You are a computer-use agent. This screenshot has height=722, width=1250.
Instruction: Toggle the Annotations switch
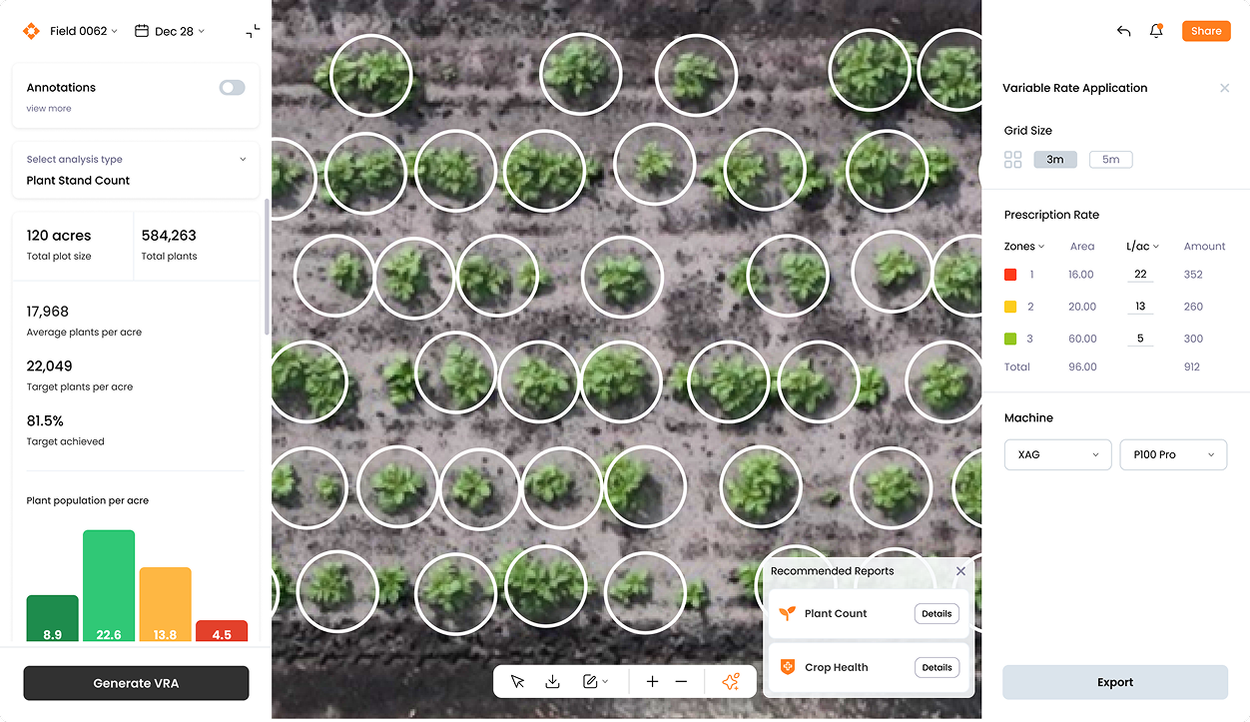pyautogui.click(x=232, y=88)
